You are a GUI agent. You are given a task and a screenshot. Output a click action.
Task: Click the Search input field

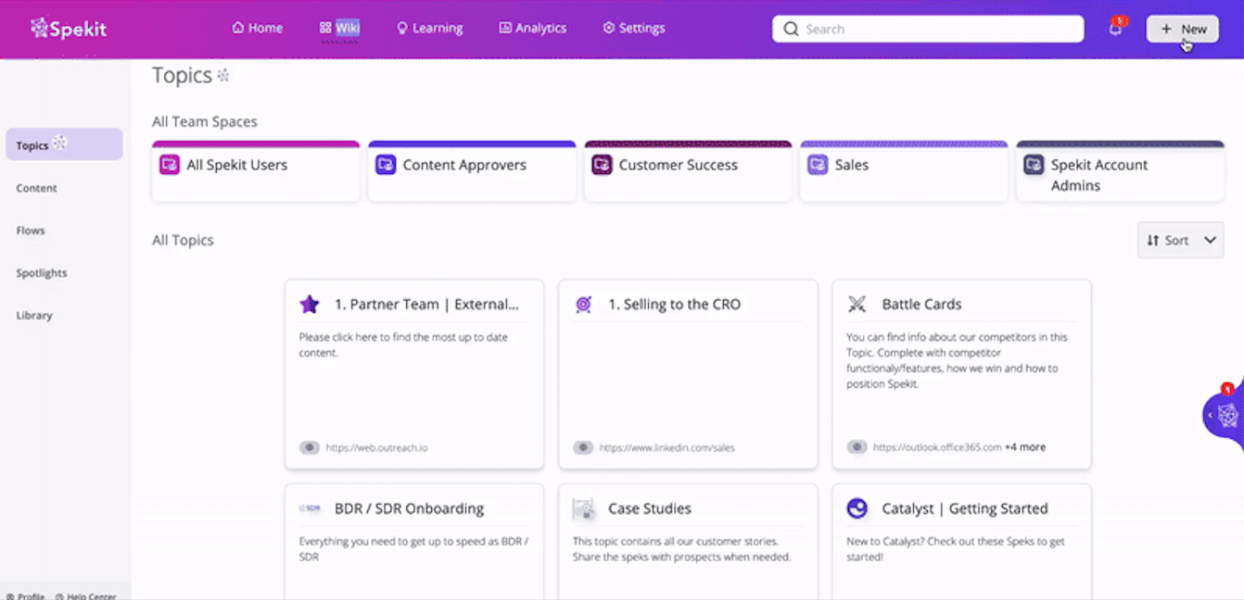(x=928, y=29)
